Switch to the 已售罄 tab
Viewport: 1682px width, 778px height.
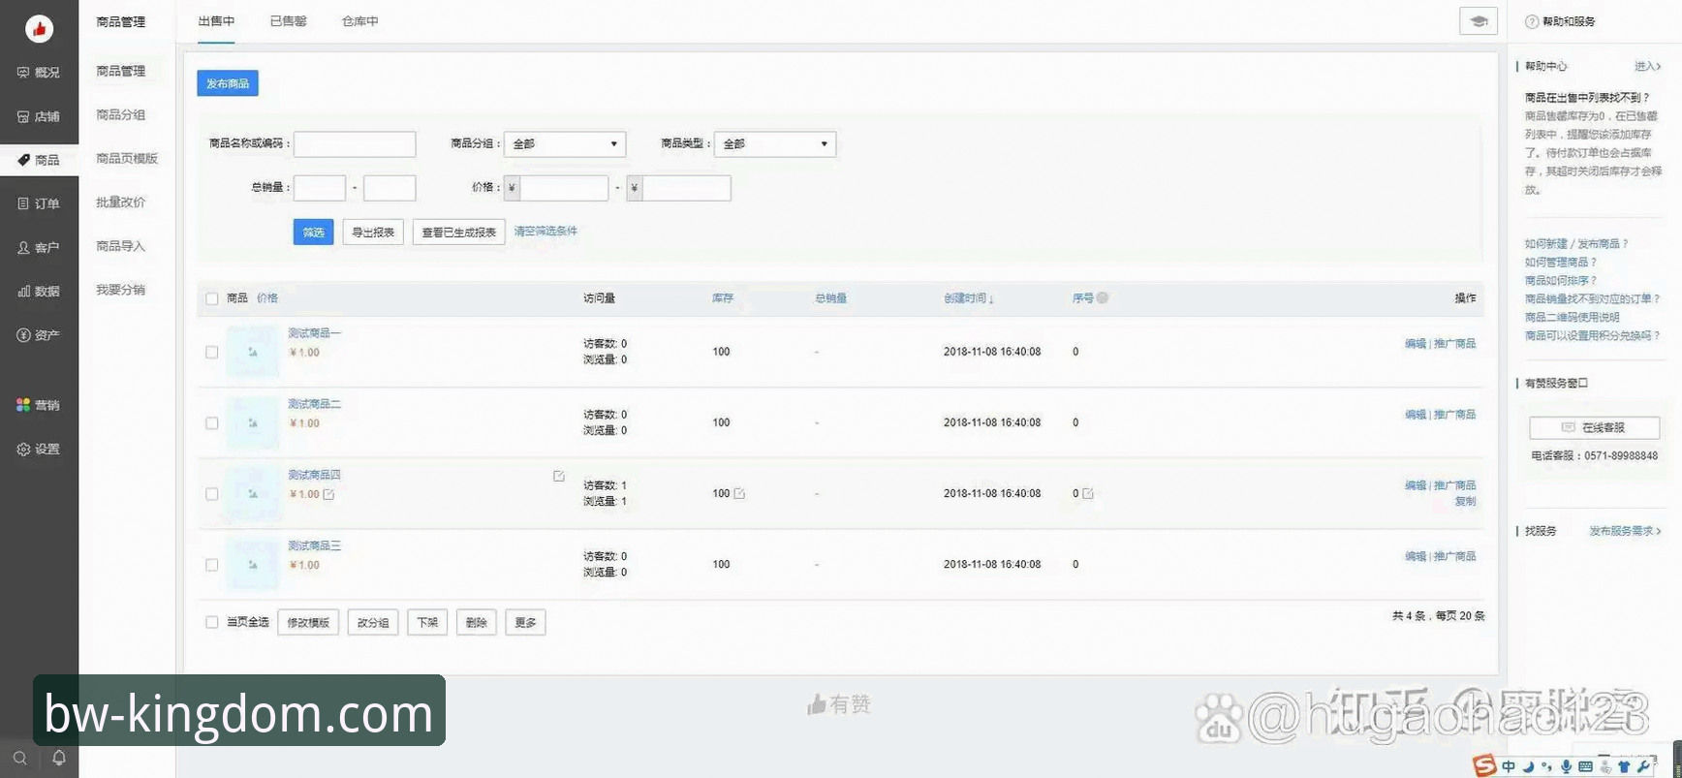[x=288, y=21]
